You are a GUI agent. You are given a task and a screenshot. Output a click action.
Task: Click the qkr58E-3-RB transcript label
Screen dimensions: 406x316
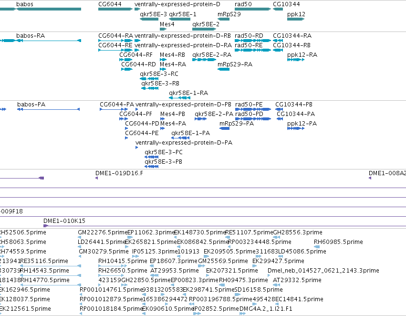[x=160, y=84]
